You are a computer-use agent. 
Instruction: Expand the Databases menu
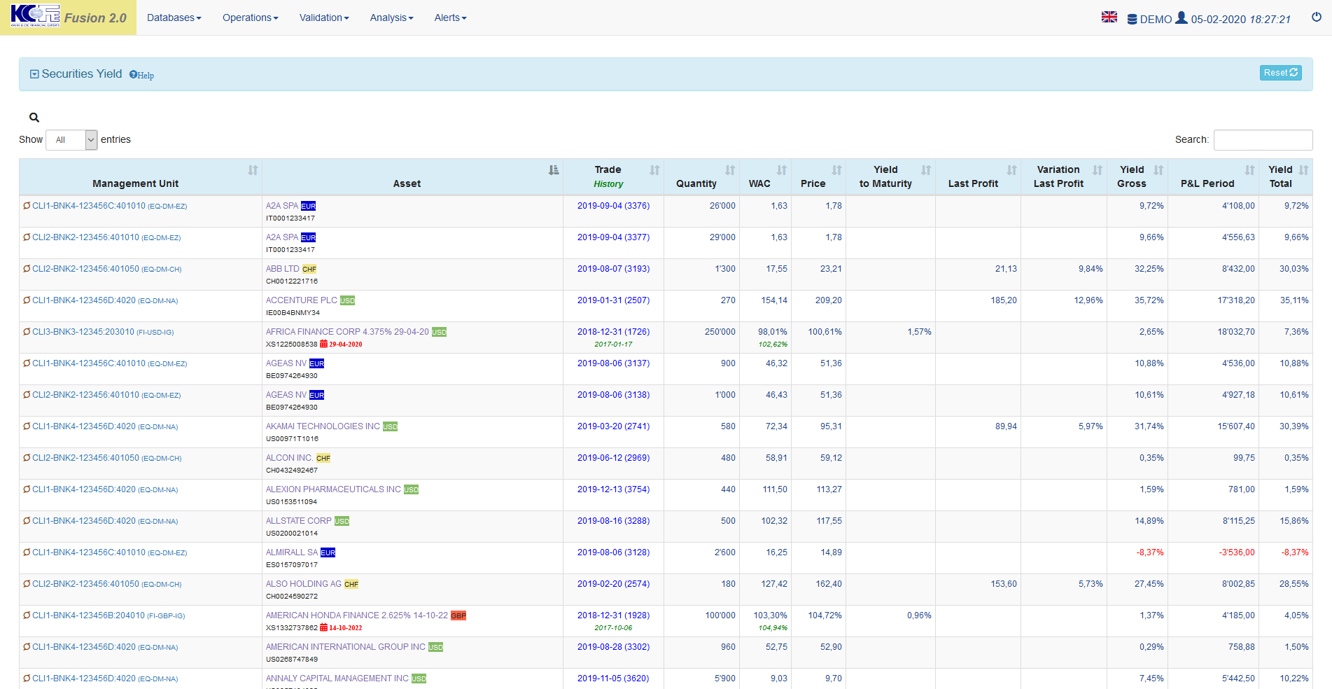(x=174, y=18)
